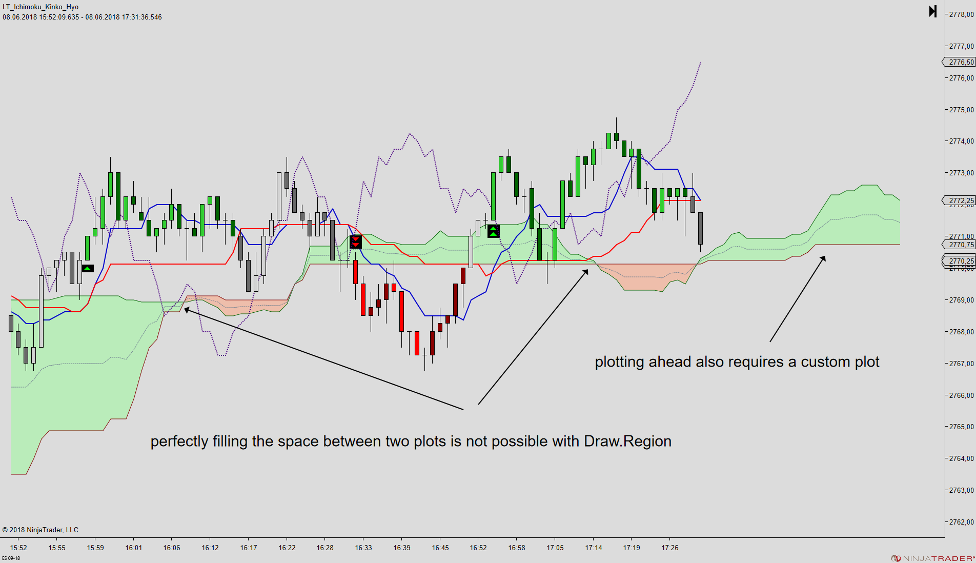976x563 pixels.
Task: Click the 2767,00 price axis label
Action: click(x=961, y=364)
